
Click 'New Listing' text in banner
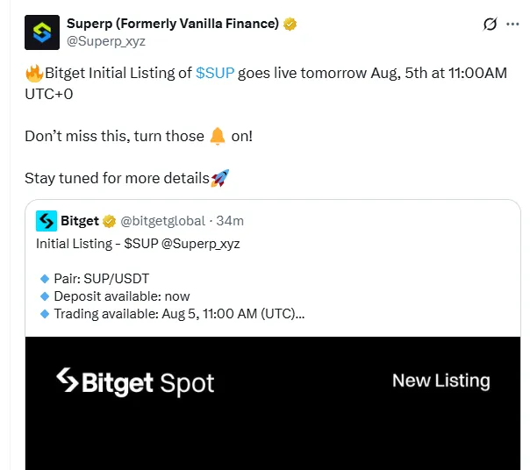[440, 381]
